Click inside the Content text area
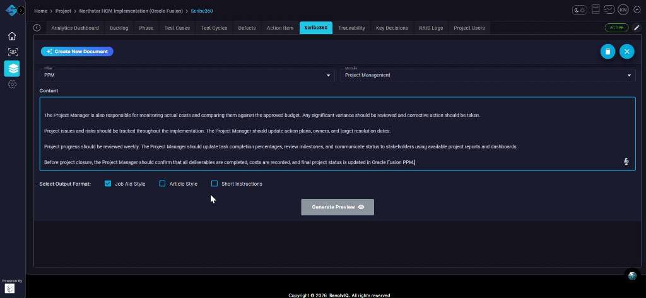Viewport: 646px width, 298px height. (338, 134)
